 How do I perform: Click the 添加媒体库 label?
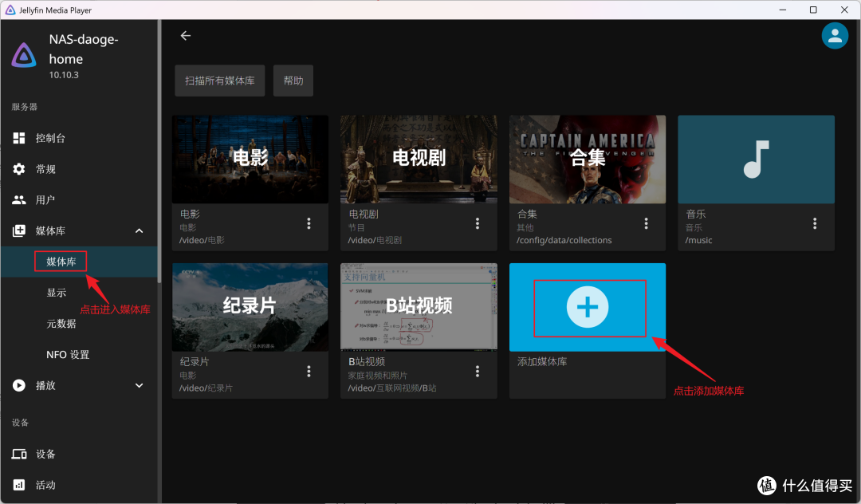[x=542, y=362]
